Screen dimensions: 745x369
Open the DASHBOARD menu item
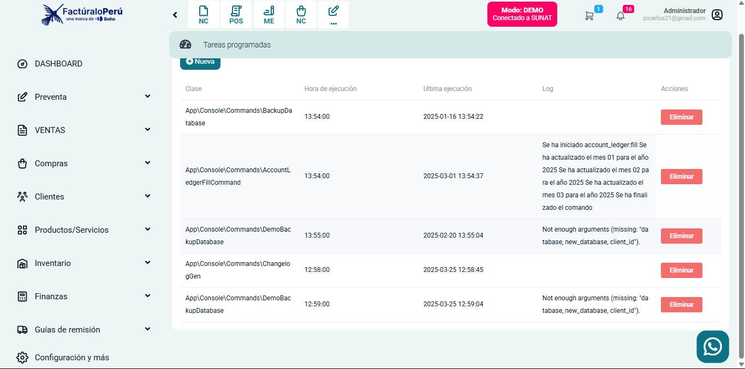(58, 64)
